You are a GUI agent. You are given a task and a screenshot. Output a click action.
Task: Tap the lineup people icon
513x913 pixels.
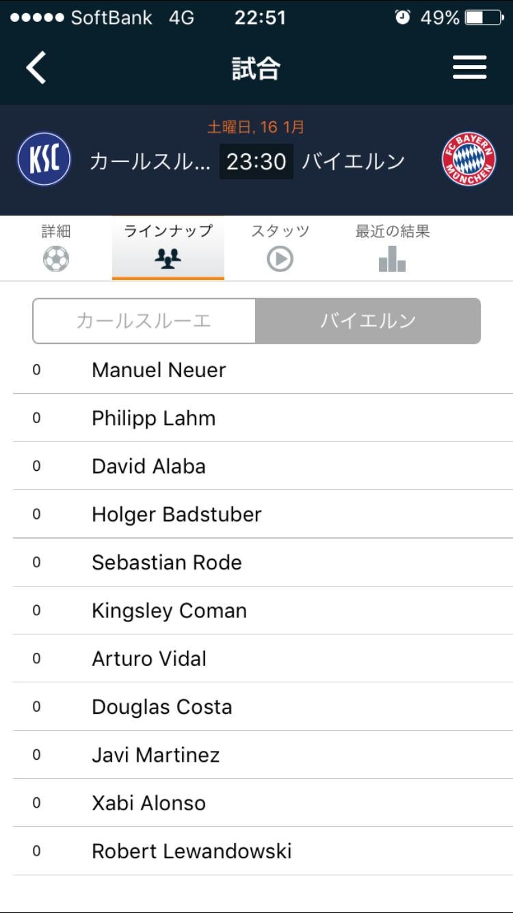click(168, 259)
